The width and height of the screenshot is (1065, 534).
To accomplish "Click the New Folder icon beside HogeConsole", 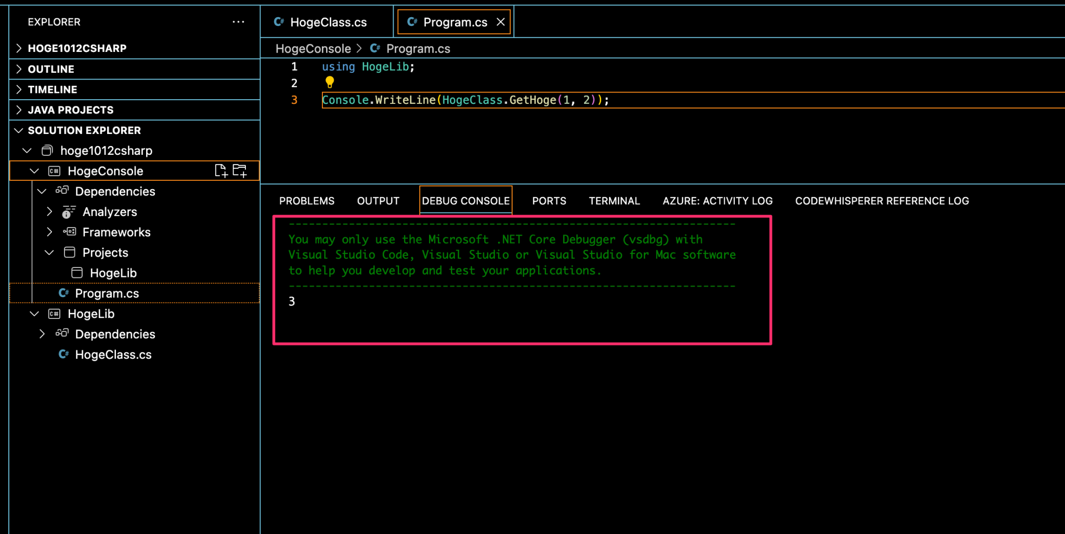I will tap(240, 170).
